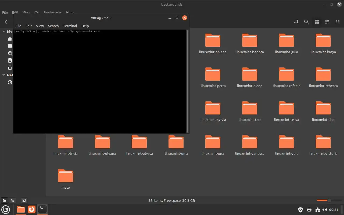This screenshot has height=215, width=344.
Task: Open the security shield tray icon
Action: (301, 210)
